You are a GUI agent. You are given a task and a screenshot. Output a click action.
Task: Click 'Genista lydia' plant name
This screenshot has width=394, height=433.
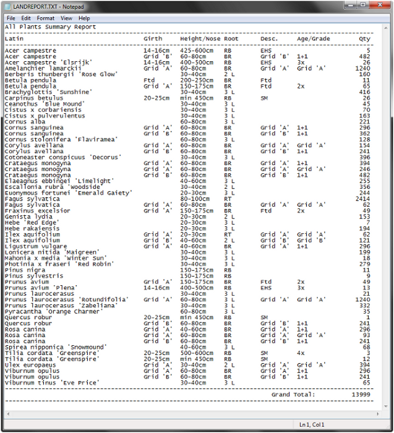click(x=28, y=216)
